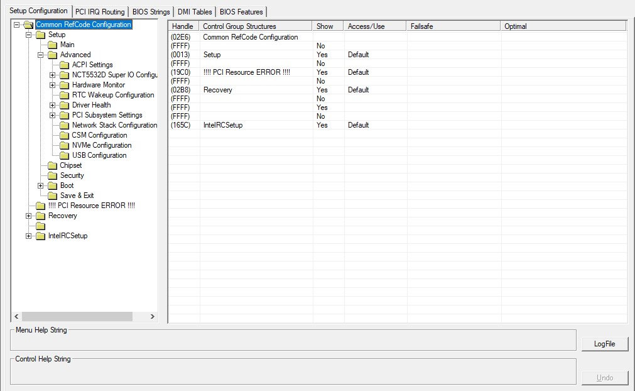The width and height of the screenshot is (635, 391).
Task: Expand the Boot tree node
Action: point(41,185)
